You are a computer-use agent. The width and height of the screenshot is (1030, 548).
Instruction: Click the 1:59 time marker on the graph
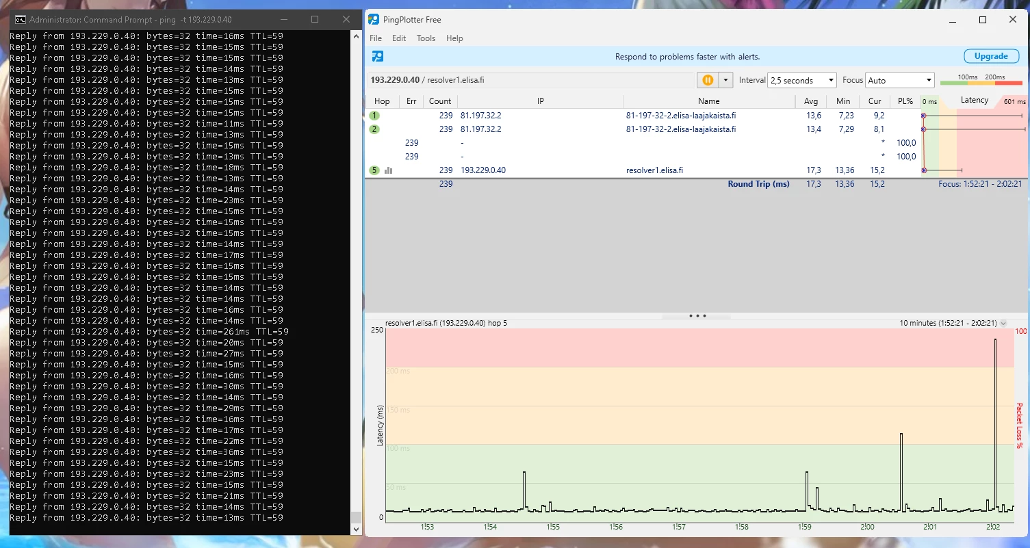point(804,527)
